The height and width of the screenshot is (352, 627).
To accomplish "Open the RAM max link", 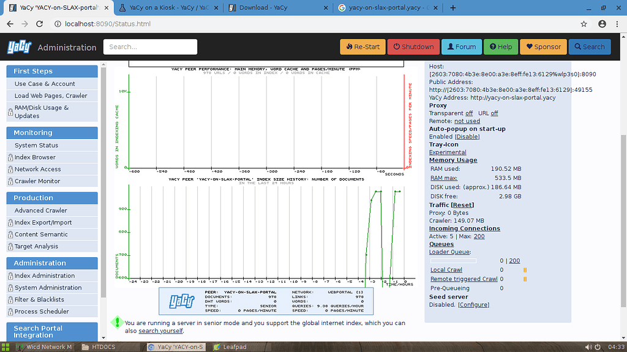I will pyautogui.click(x=444, y=178).
